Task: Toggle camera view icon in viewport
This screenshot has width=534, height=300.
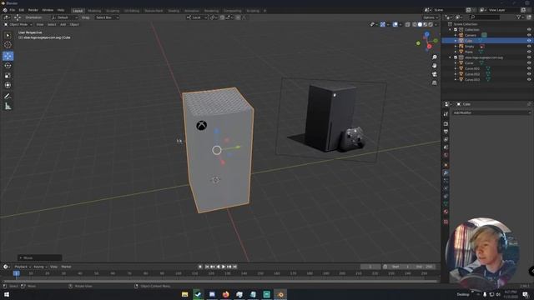Action: click(434, 74)
